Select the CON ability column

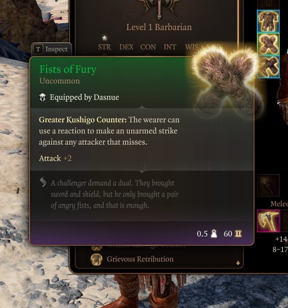(x=148, y=47)
